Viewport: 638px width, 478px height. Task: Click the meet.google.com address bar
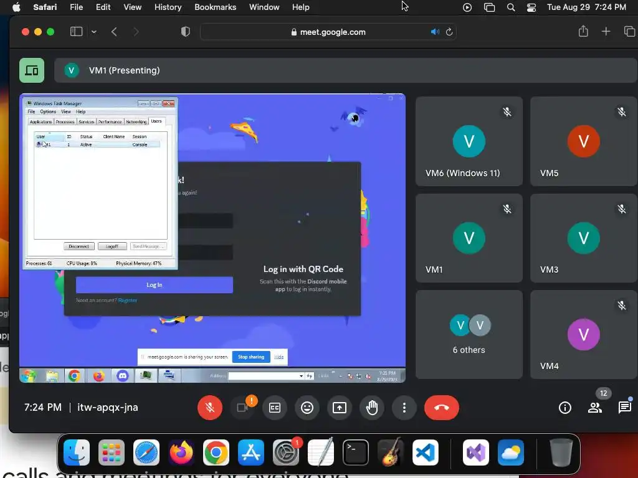[x=328, y=32]
